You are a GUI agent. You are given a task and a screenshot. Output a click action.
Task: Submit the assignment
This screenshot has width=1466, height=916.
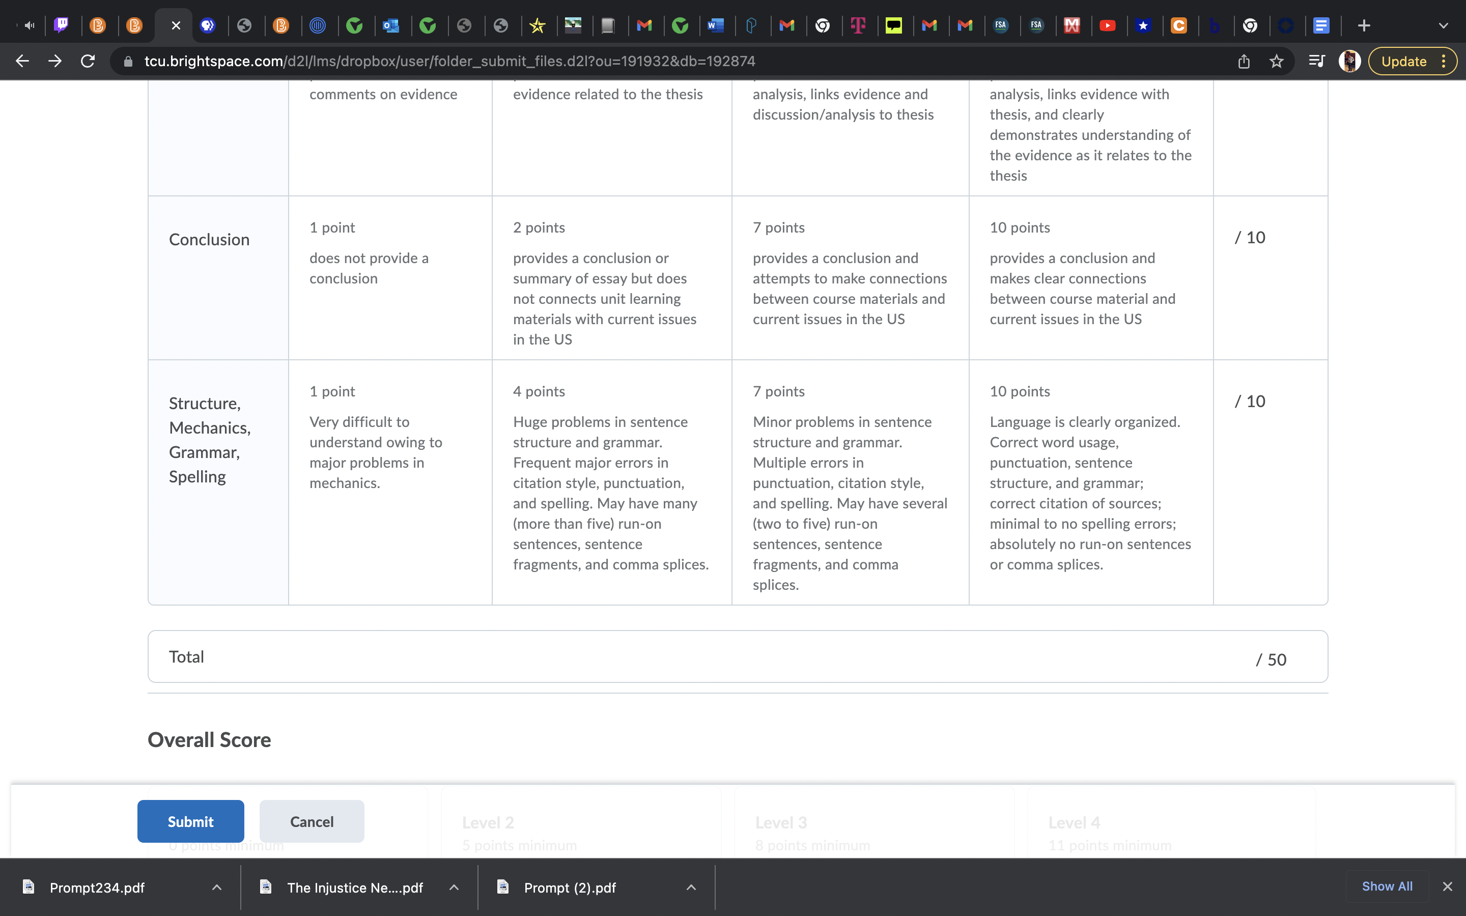(190, 821)
